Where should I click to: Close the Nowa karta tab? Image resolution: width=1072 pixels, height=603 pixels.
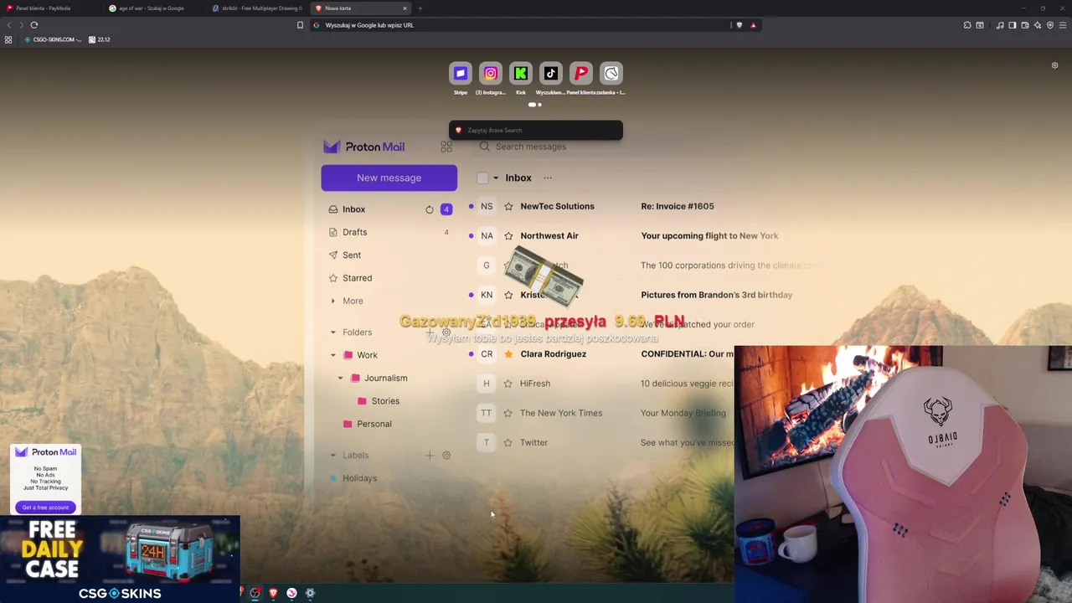pyautogui.click(x=405, y=8)
